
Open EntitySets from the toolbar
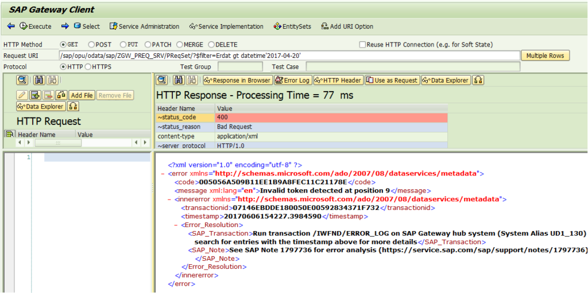tap(292, 26)
